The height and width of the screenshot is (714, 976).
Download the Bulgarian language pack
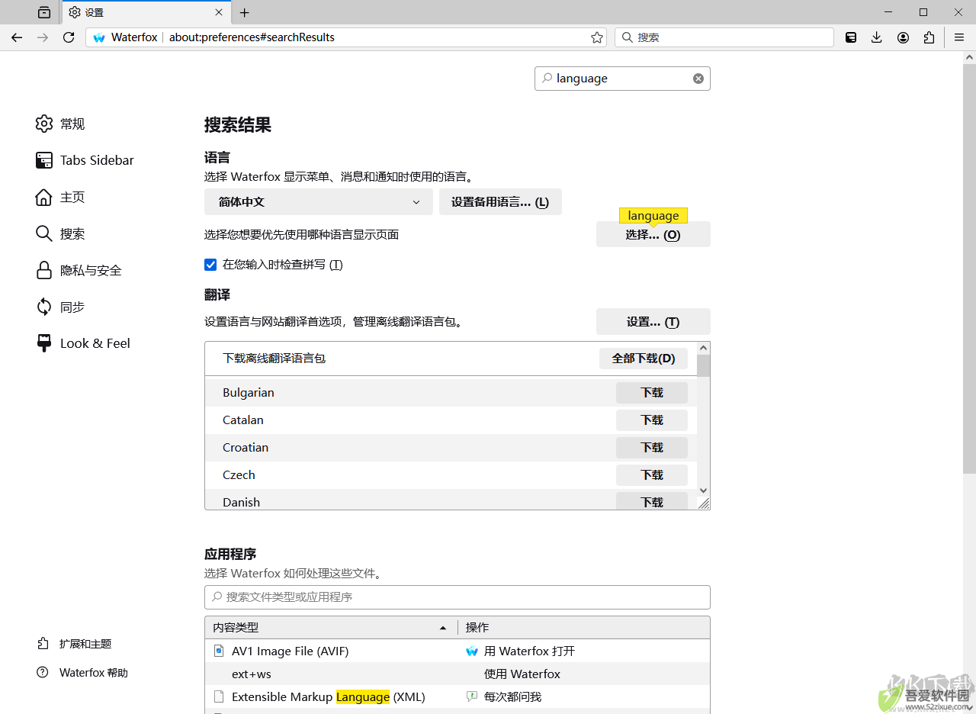point(652,393)
